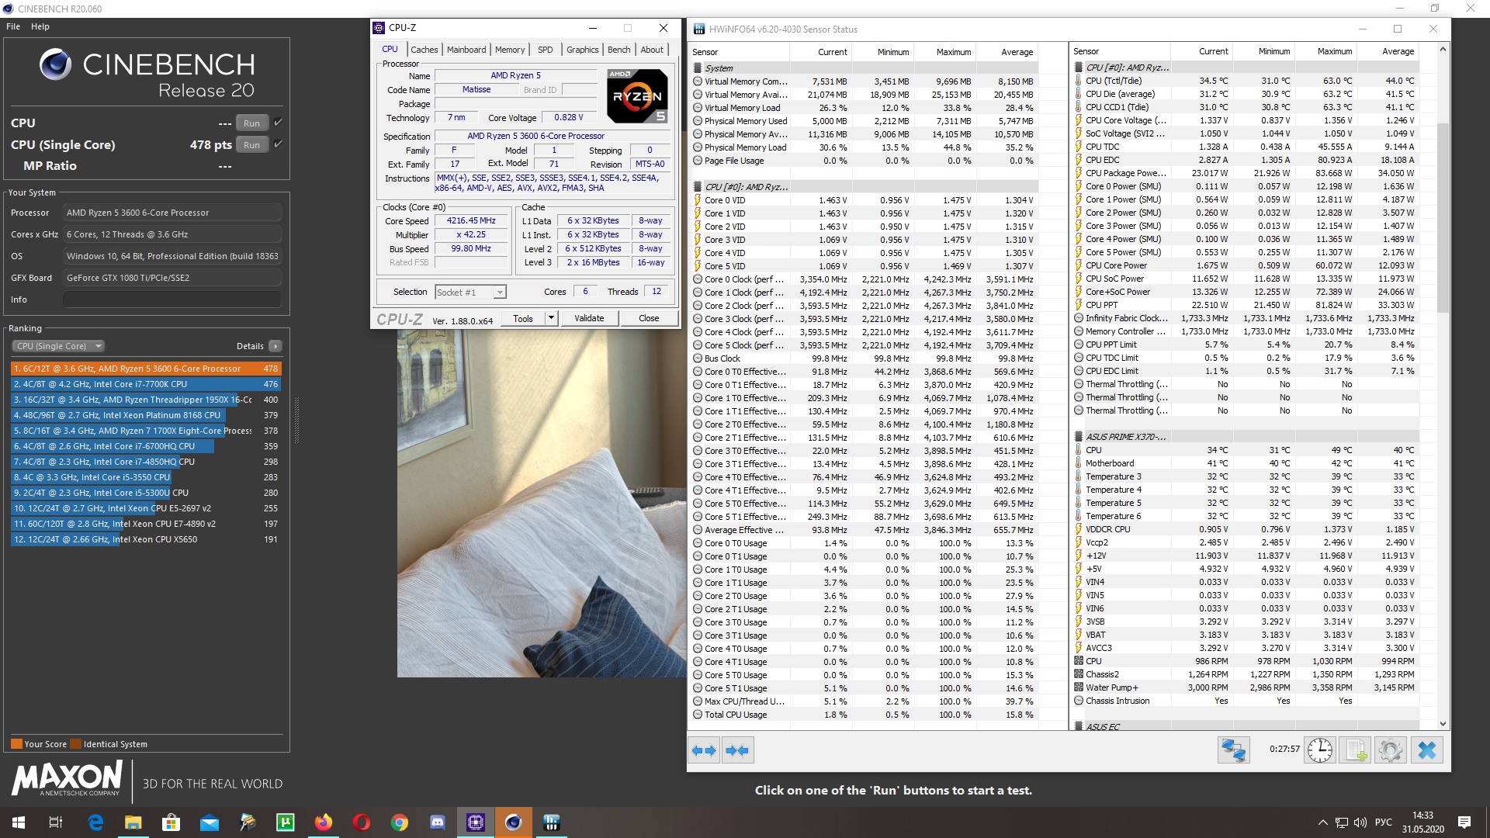Open Discord from the taskbar
Image resolution: width=1490 pixels, height=838 pixels.
tap(438, 822)
